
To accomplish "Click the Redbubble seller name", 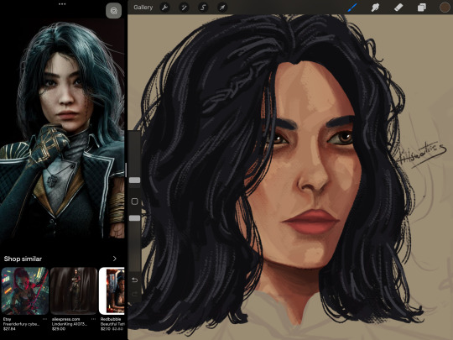I will pyautogui.click(x=111, y=319).
